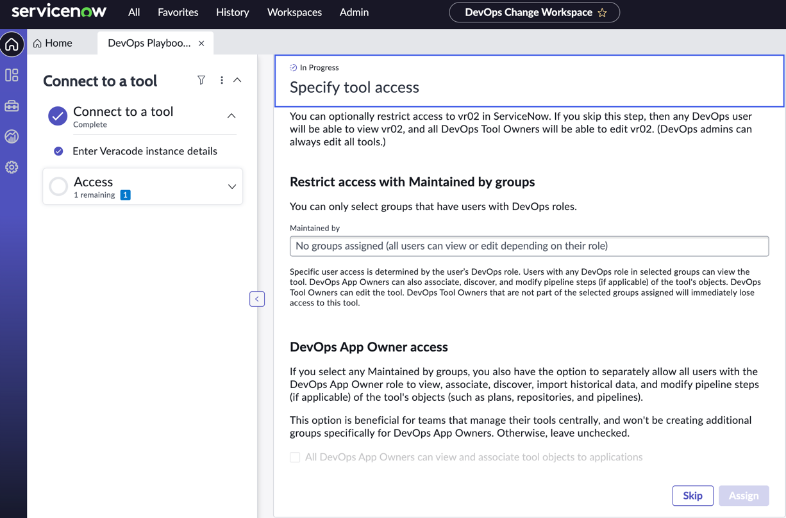Collapse the playbook side panel arrow

257,299
